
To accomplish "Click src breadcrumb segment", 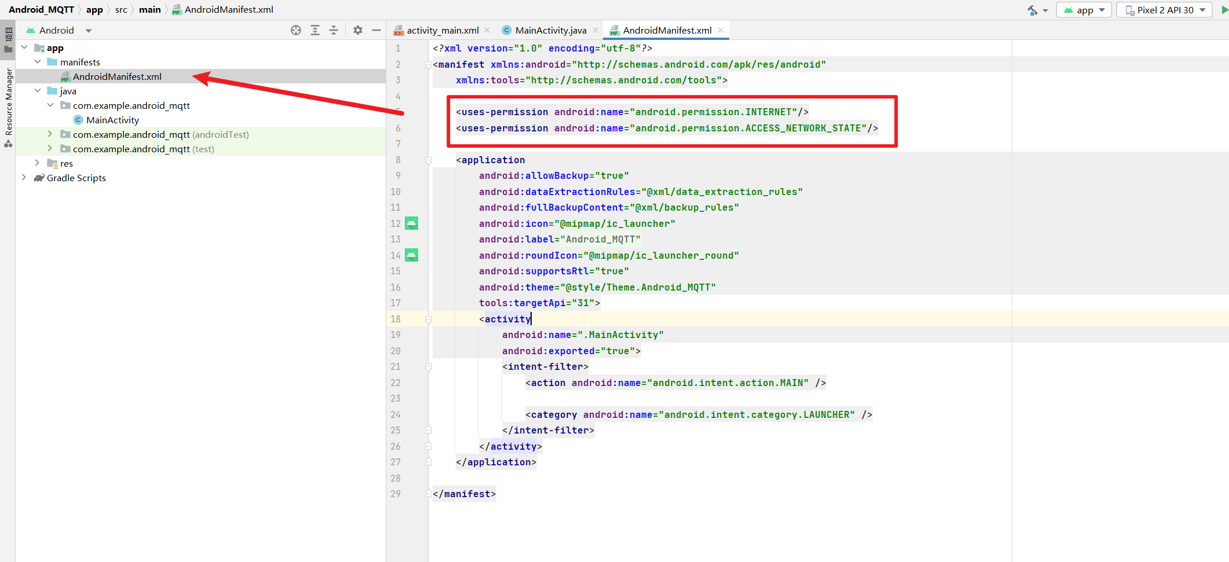I will 121,10.
